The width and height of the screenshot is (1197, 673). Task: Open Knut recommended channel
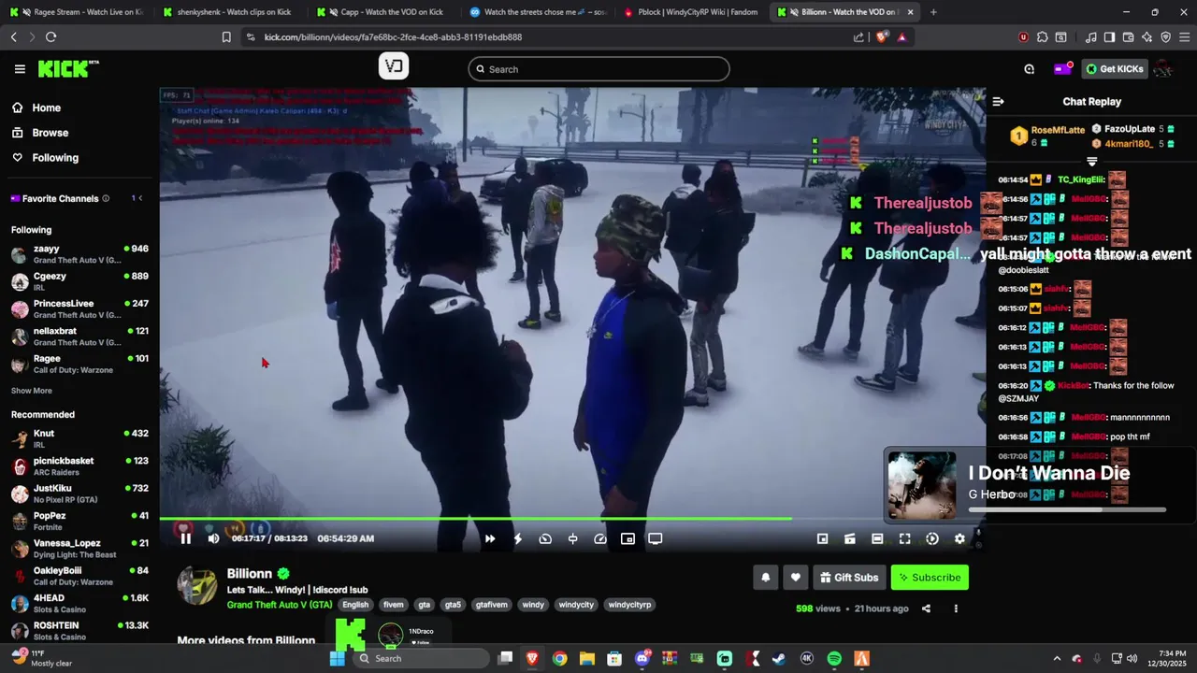(79, 439)
